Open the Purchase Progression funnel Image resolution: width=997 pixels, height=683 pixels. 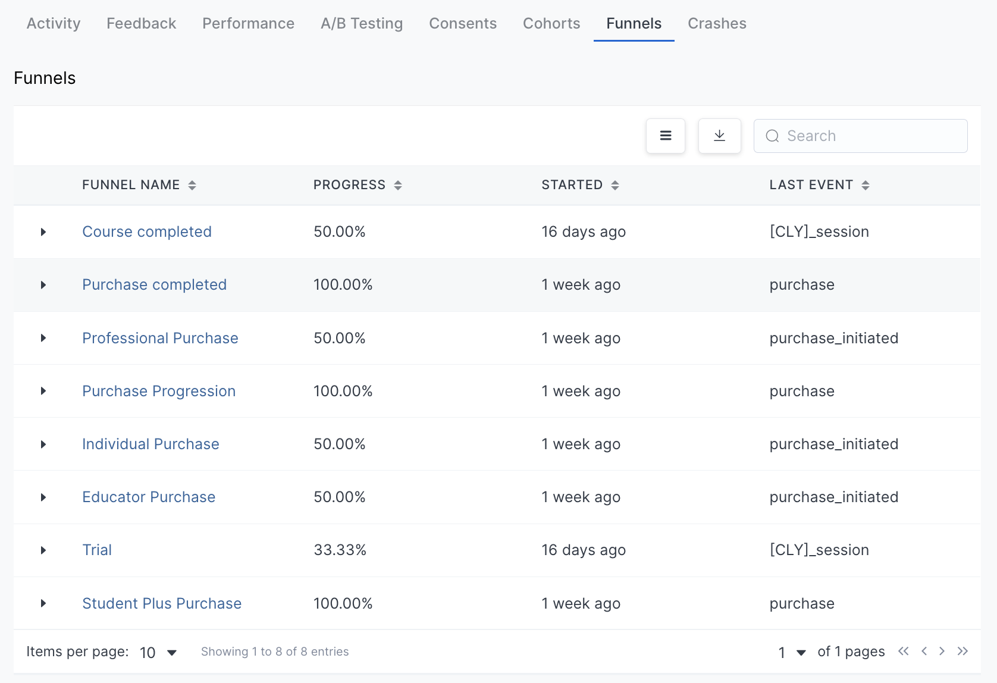(159, 391)
